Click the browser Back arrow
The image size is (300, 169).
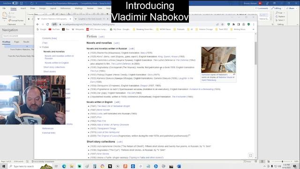pyautogui.click(x=37, y=24)
